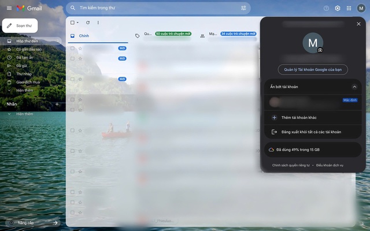Collapse Ẩn bớt tài khoản chevron
The image size is (370, 231).
(354, 87)
